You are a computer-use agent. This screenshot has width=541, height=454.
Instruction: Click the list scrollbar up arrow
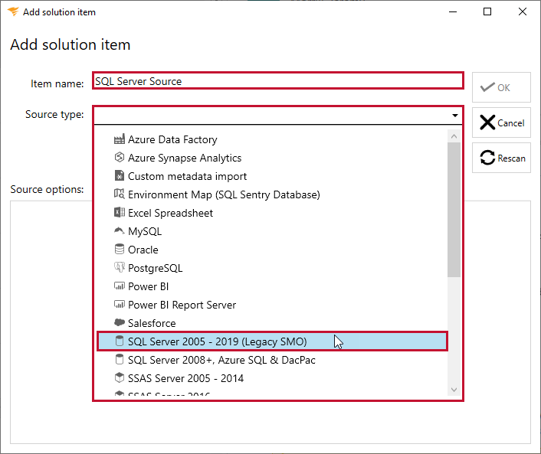(x=454, y=136)
